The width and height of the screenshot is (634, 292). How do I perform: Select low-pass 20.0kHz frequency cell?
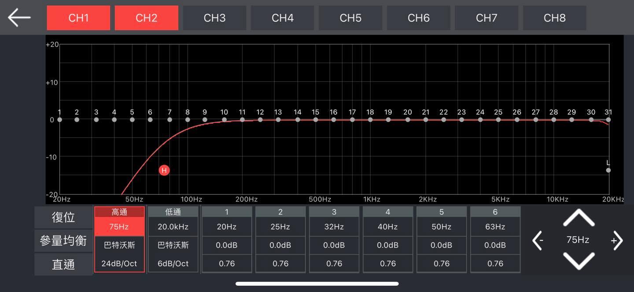(173, 227)
